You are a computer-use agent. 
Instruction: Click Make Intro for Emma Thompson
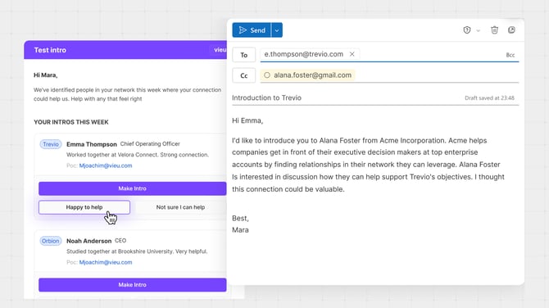pyautogui.click(x=133, y=188)
